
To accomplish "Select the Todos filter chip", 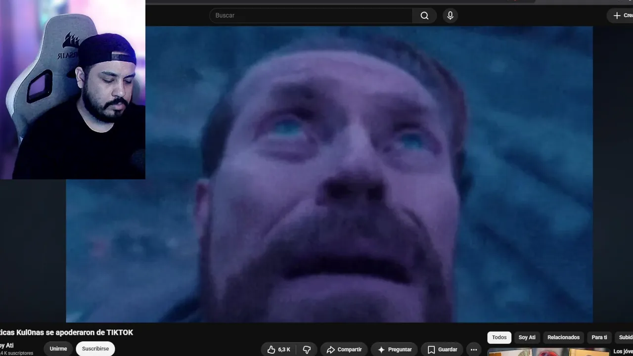I will pyautogui.click(x=499, y=337).
